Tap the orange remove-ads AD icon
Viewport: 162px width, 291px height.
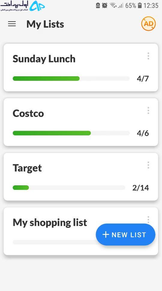(x=148, y=24)
